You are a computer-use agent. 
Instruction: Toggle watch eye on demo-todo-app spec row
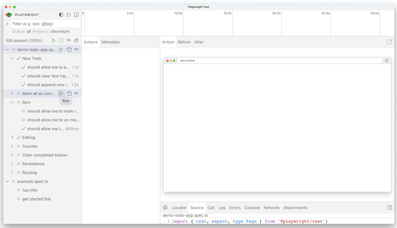point(76,50)
